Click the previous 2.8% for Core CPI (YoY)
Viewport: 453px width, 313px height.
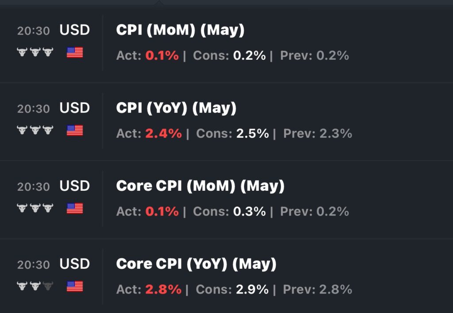[x=336, y=289]
